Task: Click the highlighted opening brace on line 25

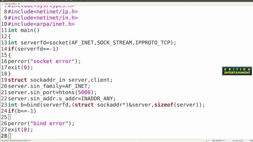Action: pos(9,117)
